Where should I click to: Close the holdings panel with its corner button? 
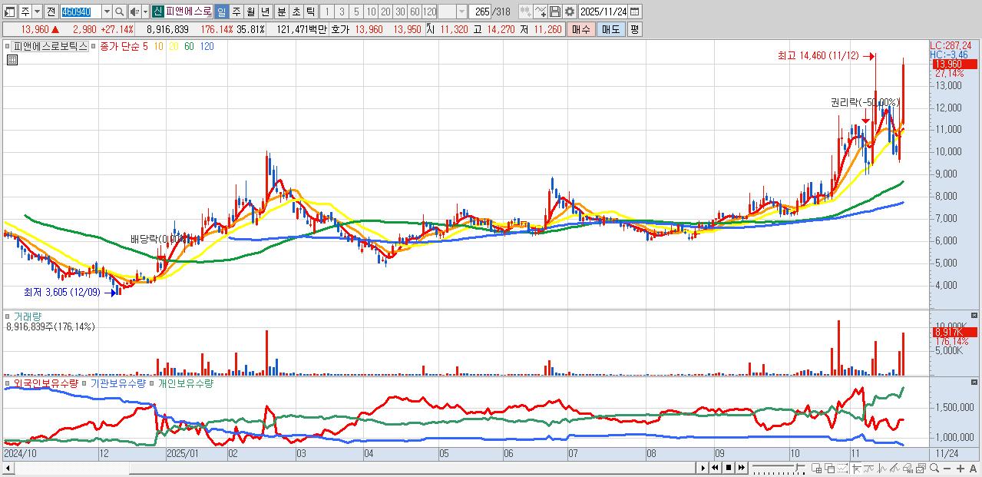tap(975, 382)
